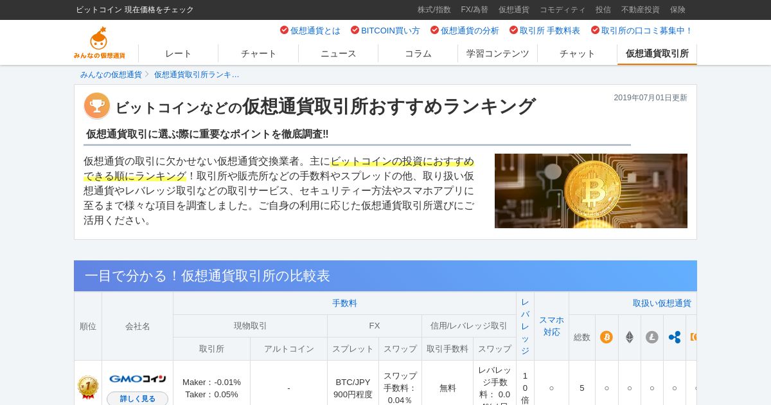
Task: Select the Bitcoin coin icon column header
Action: click(607, 337)
